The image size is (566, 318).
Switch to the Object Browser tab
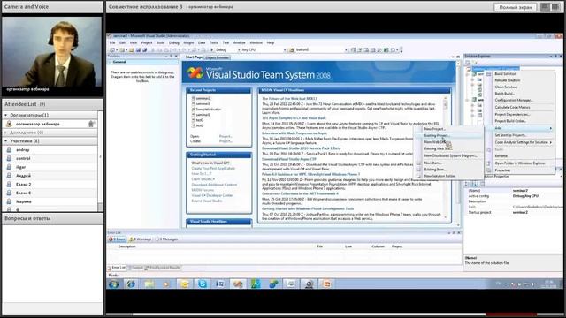click(x=218, y=57)
